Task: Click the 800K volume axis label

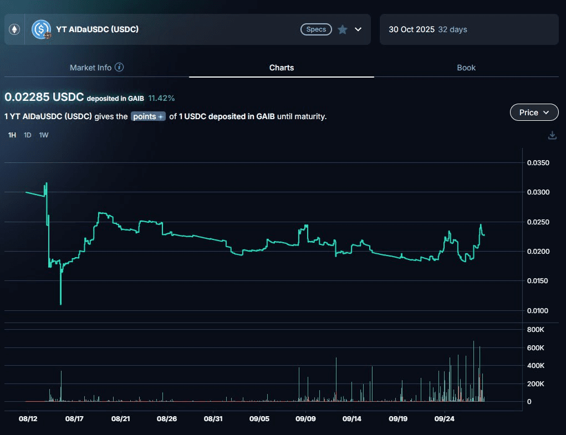Action: click(536, 329)
